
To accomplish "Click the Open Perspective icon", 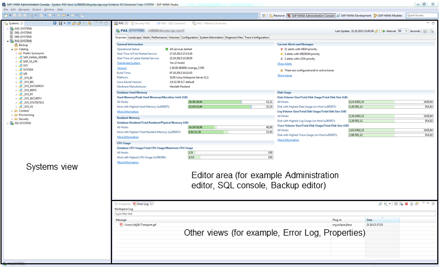I will coord(262,15).
